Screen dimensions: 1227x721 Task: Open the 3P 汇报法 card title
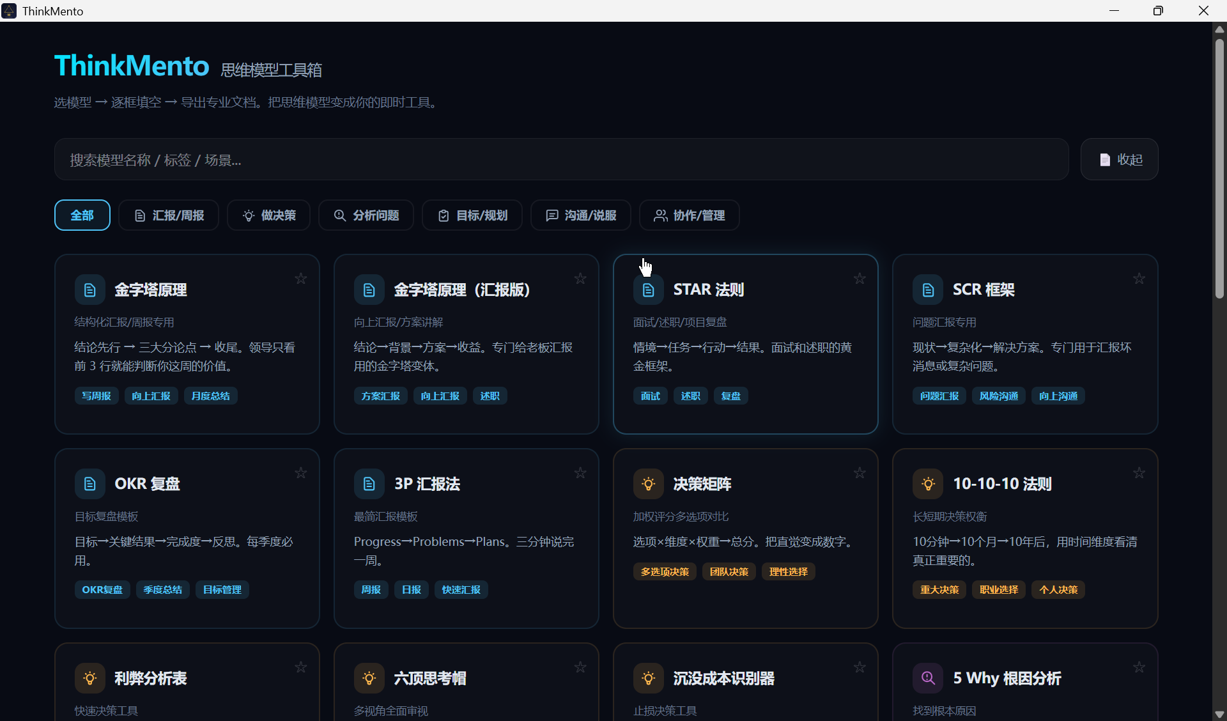click(x=427, y=484)
